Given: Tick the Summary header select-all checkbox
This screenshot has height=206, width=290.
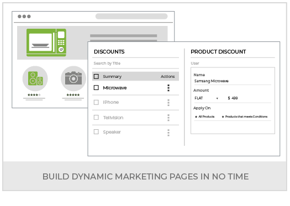Looking at the screenshot, I should [96, 76].
